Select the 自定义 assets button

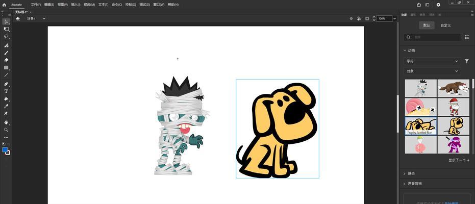click(445, 25)
